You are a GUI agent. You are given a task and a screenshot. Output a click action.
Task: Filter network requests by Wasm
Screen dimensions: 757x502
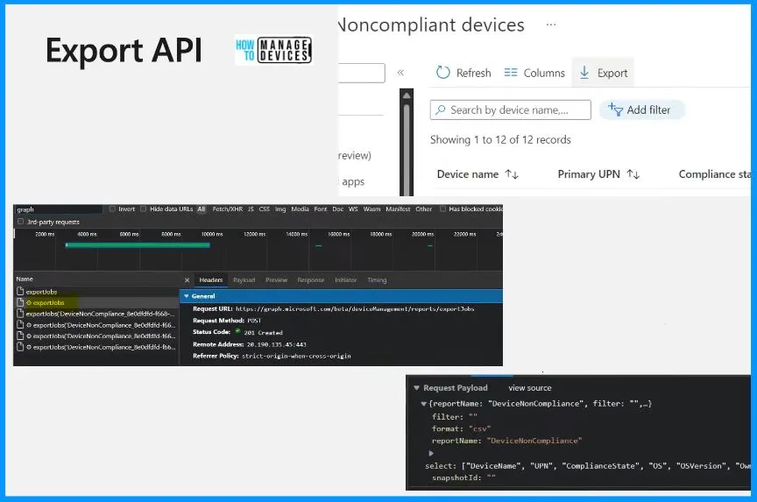pyautogui.click(x=371, y=209)
